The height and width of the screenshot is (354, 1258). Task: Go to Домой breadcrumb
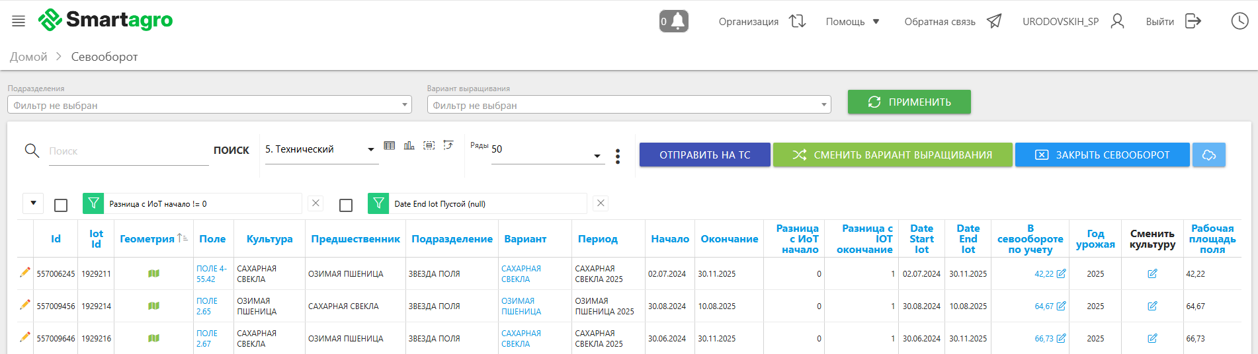click(x=28, y=57)
